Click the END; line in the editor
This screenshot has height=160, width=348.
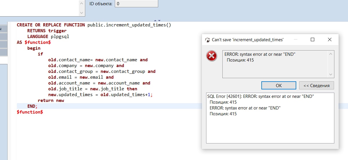[32, 106]
